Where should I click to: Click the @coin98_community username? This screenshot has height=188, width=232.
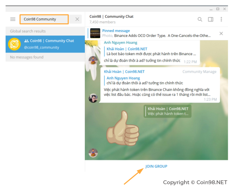[x=42, y=47]
